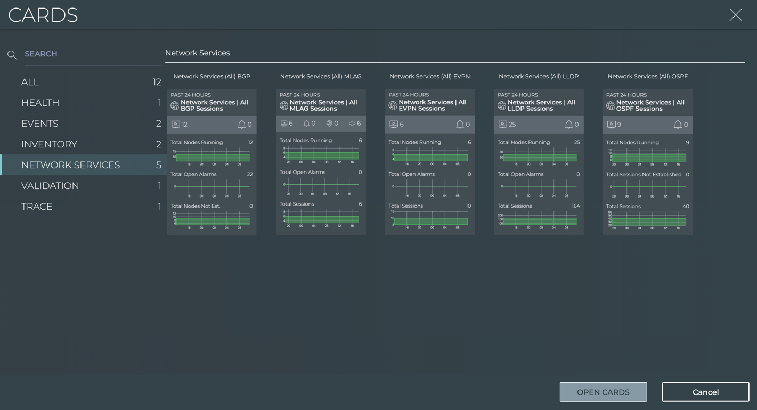757x410 pixels.
Task: Click the nodes monitor icon on LLDP card
Action: coord(502,125)
